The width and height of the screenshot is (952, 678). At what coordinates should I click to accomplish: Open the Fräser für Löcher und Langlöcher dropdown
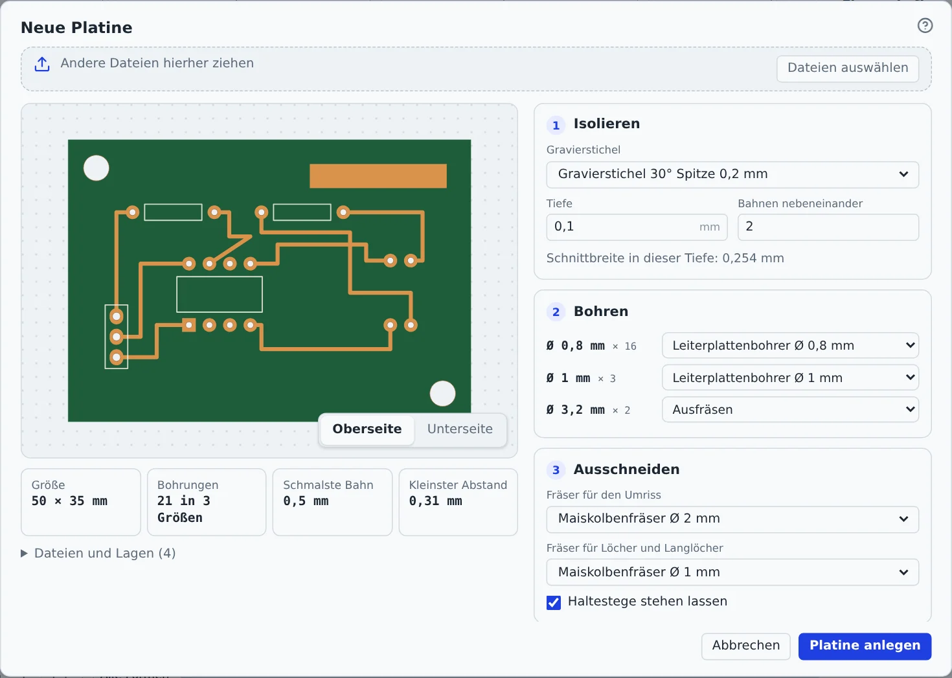732,572
